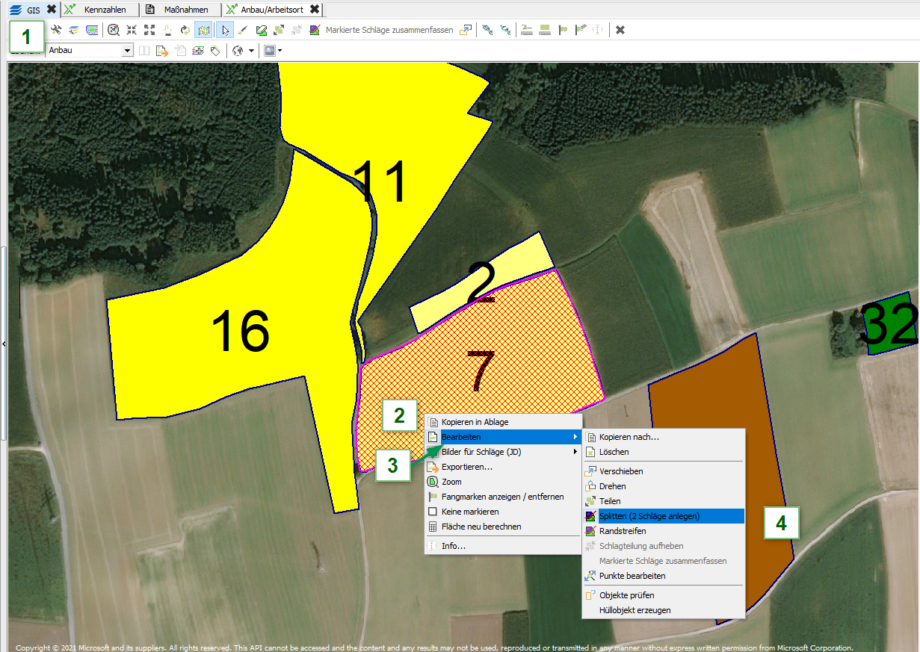Open the Anbau dropdown list
Viewport: 920px width, 652px height.
(127, 51)
